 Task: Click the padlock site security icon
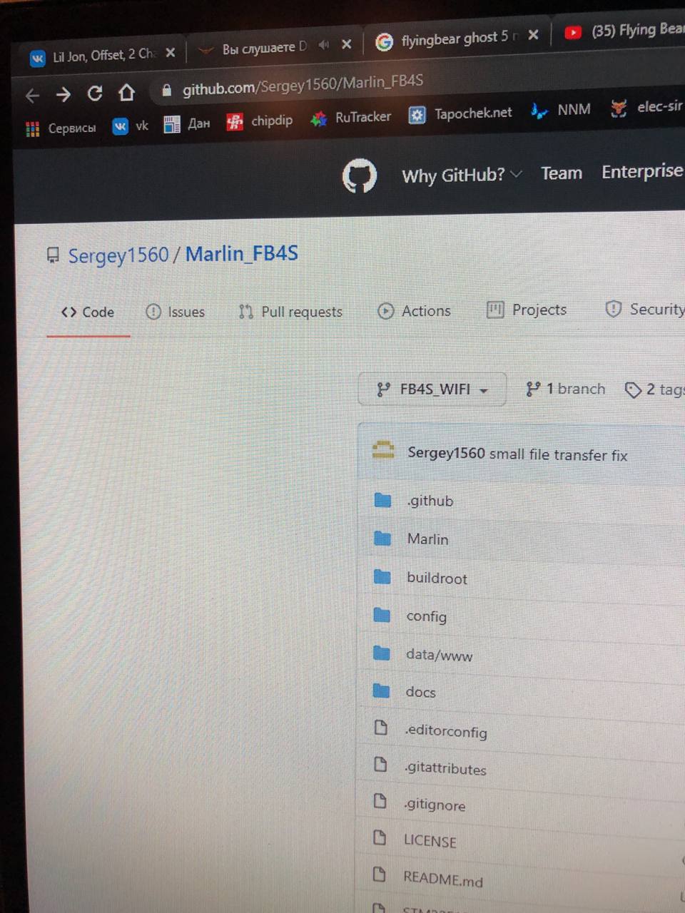[x=167, y=90]
